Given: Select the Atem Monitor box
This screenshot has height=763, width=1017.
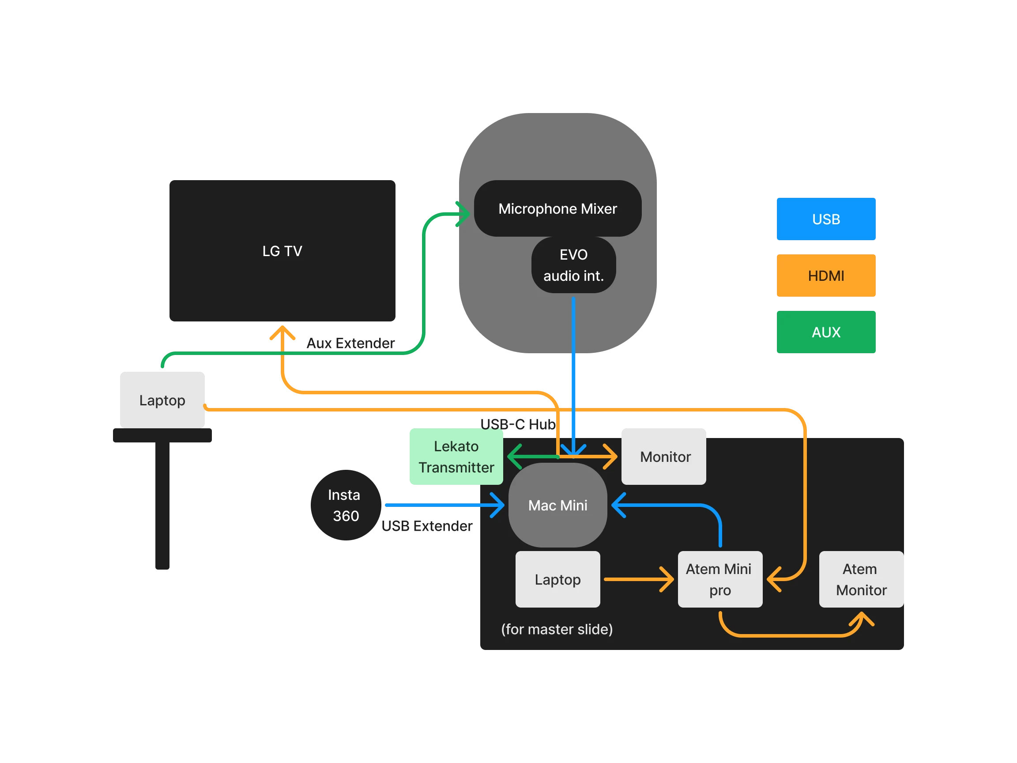Looking at the screenshot, I should [861, 579].
